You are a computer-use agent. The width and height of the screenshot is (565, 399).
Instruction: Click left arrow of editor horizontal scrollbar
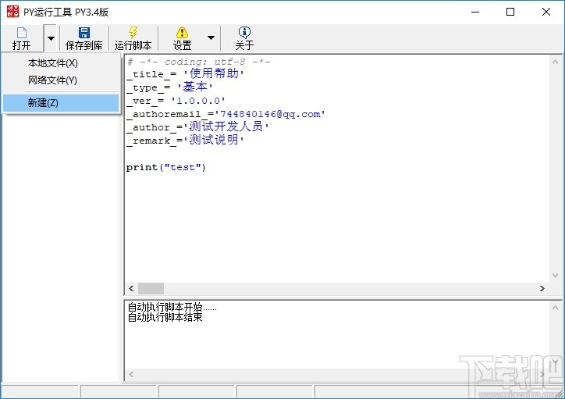[131, 288]
